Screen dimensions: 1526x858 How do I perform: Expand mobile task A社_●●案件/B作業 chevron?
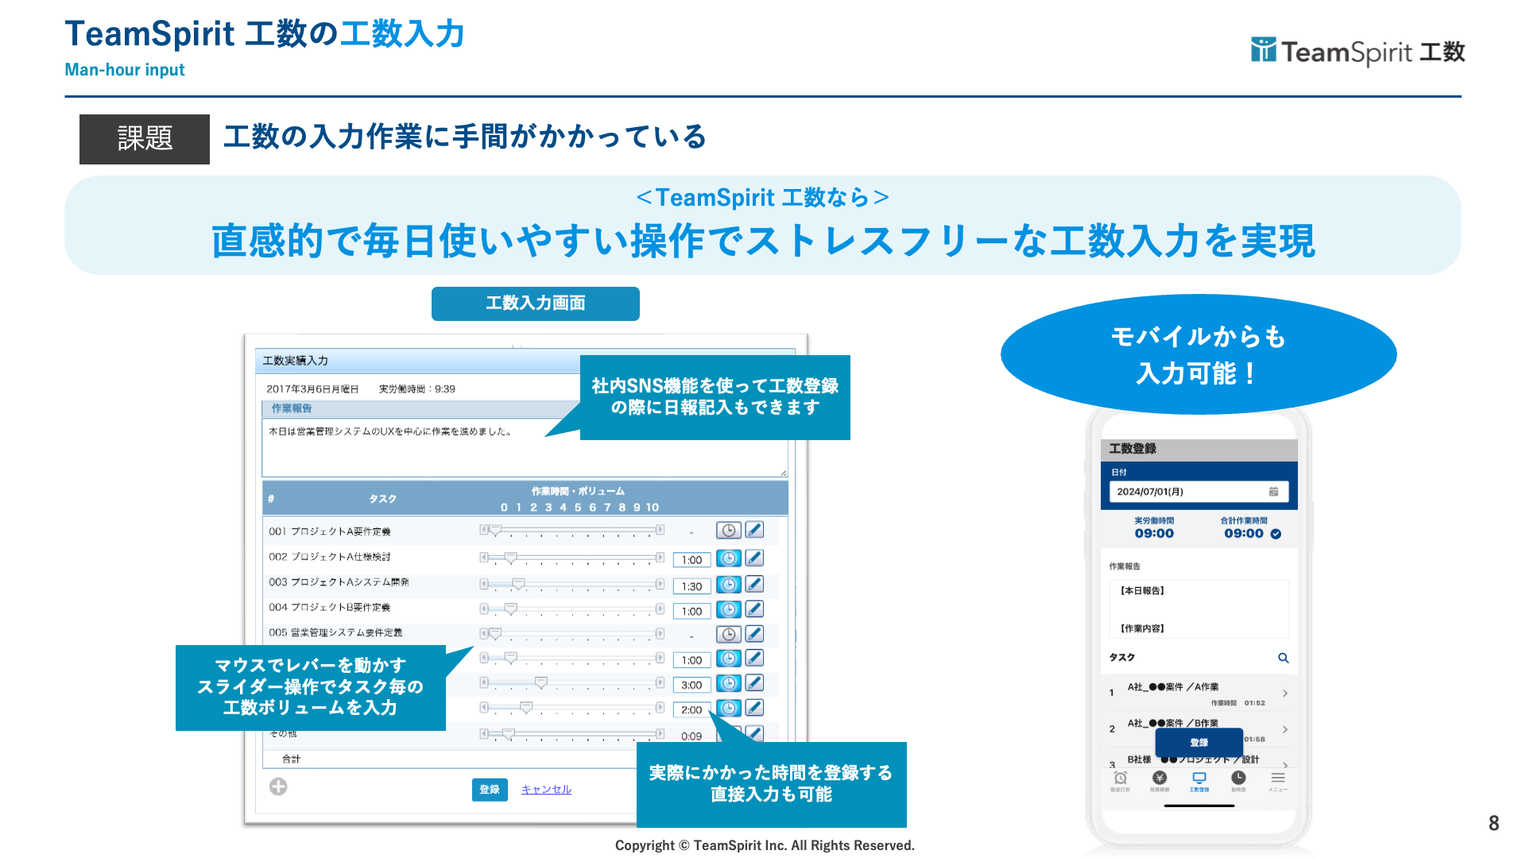1284,729
